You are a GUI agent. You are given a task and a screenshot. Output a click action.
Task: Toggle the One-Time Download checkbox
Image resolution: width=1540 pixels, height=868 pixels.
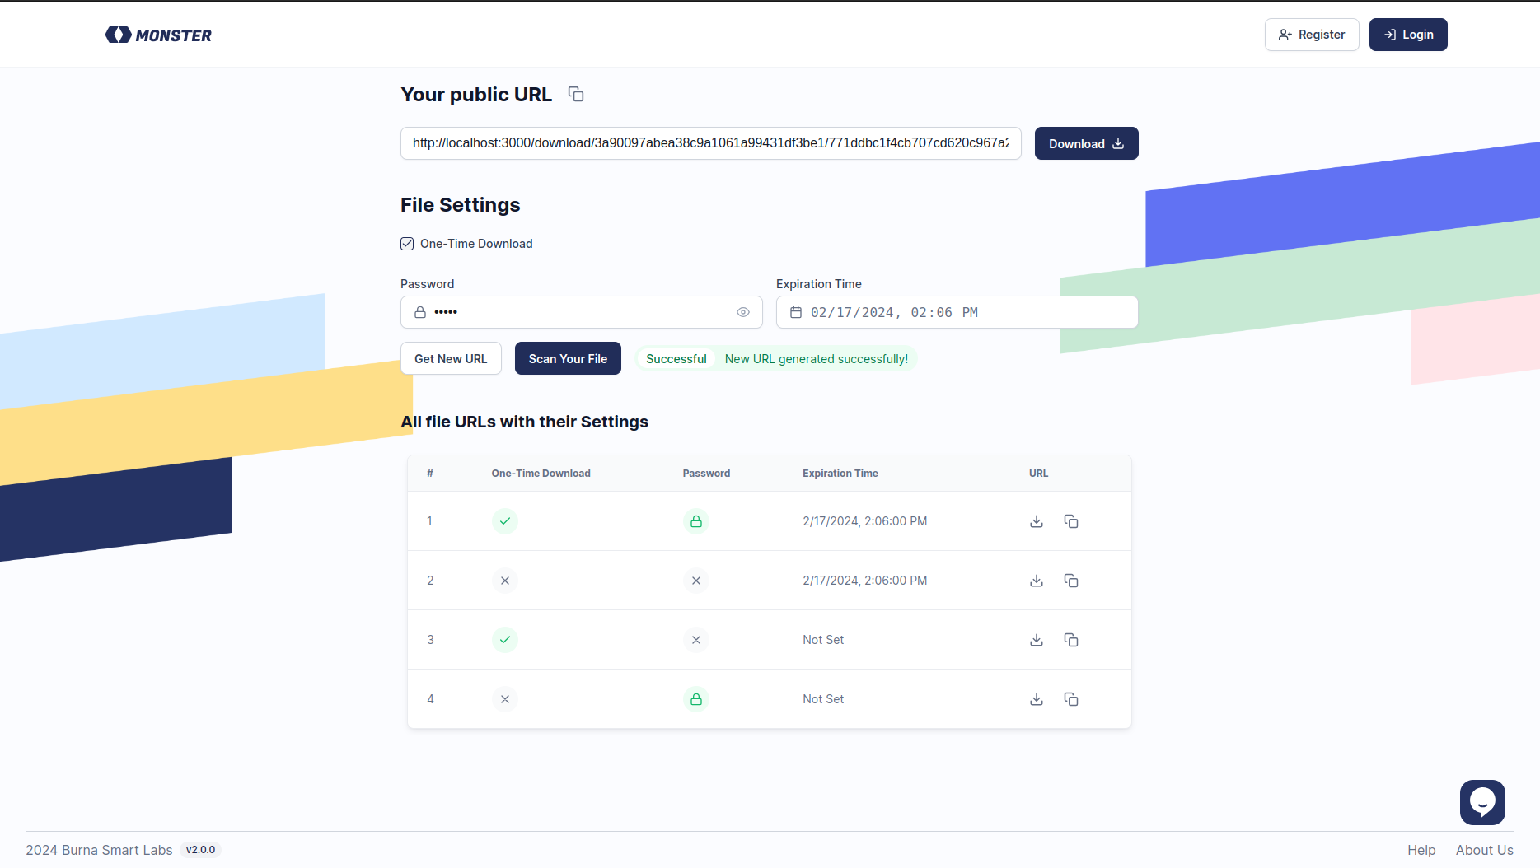tap(407, 244)
